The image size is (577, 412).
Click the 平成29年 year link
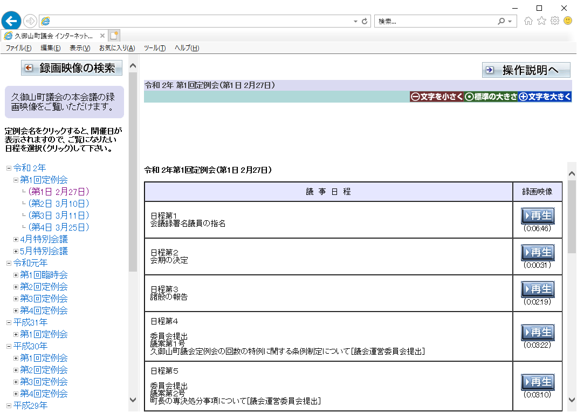coord(30,406)
